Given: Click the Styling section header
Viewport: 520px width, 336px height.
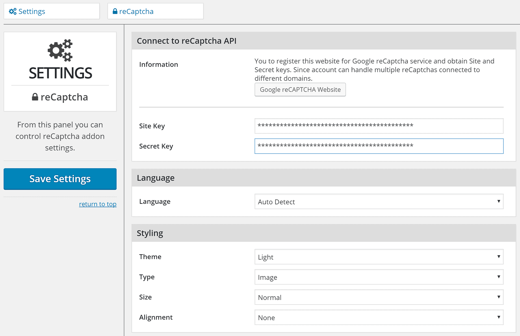Looking at the screenshot, I should tap(324, 233).
